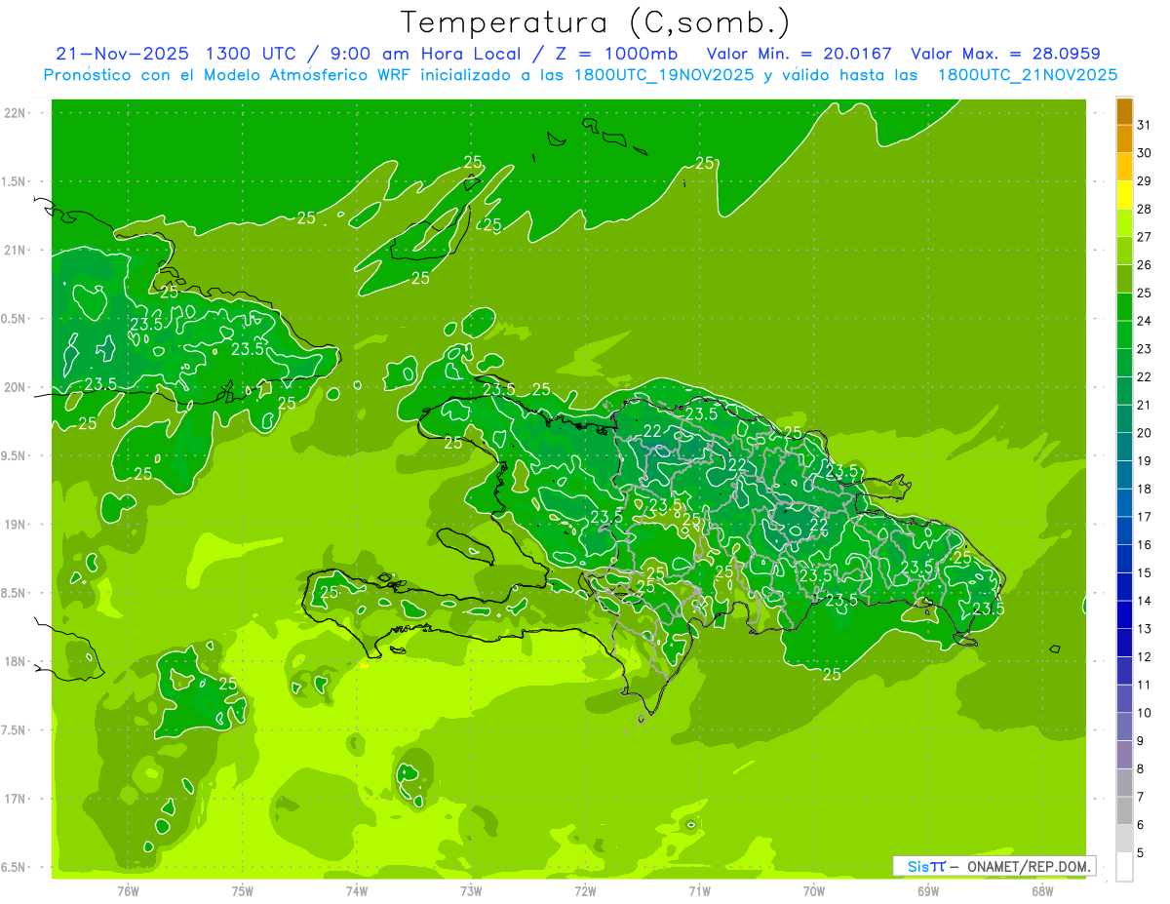1170x904 pixels.
Task: Click the "31" label on the color scale
Action: coord(1145,125)
